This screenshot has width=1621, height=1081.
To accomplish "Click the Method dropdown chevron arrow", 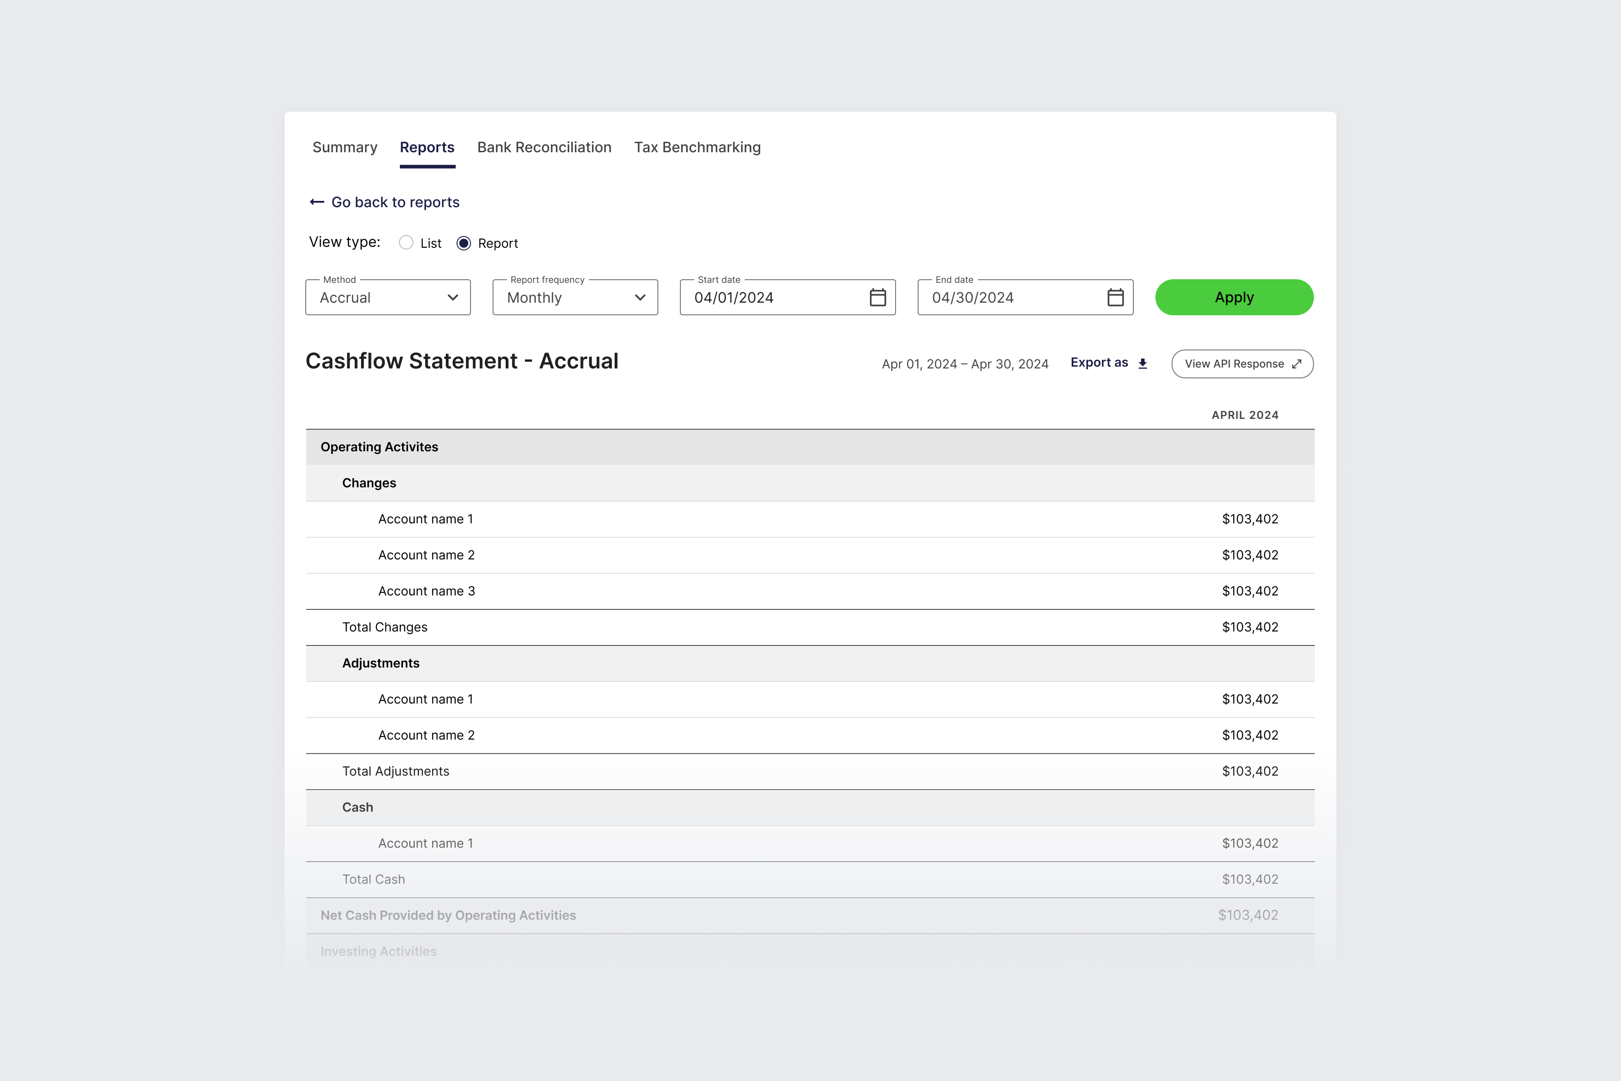I will [x=453, y=298].
